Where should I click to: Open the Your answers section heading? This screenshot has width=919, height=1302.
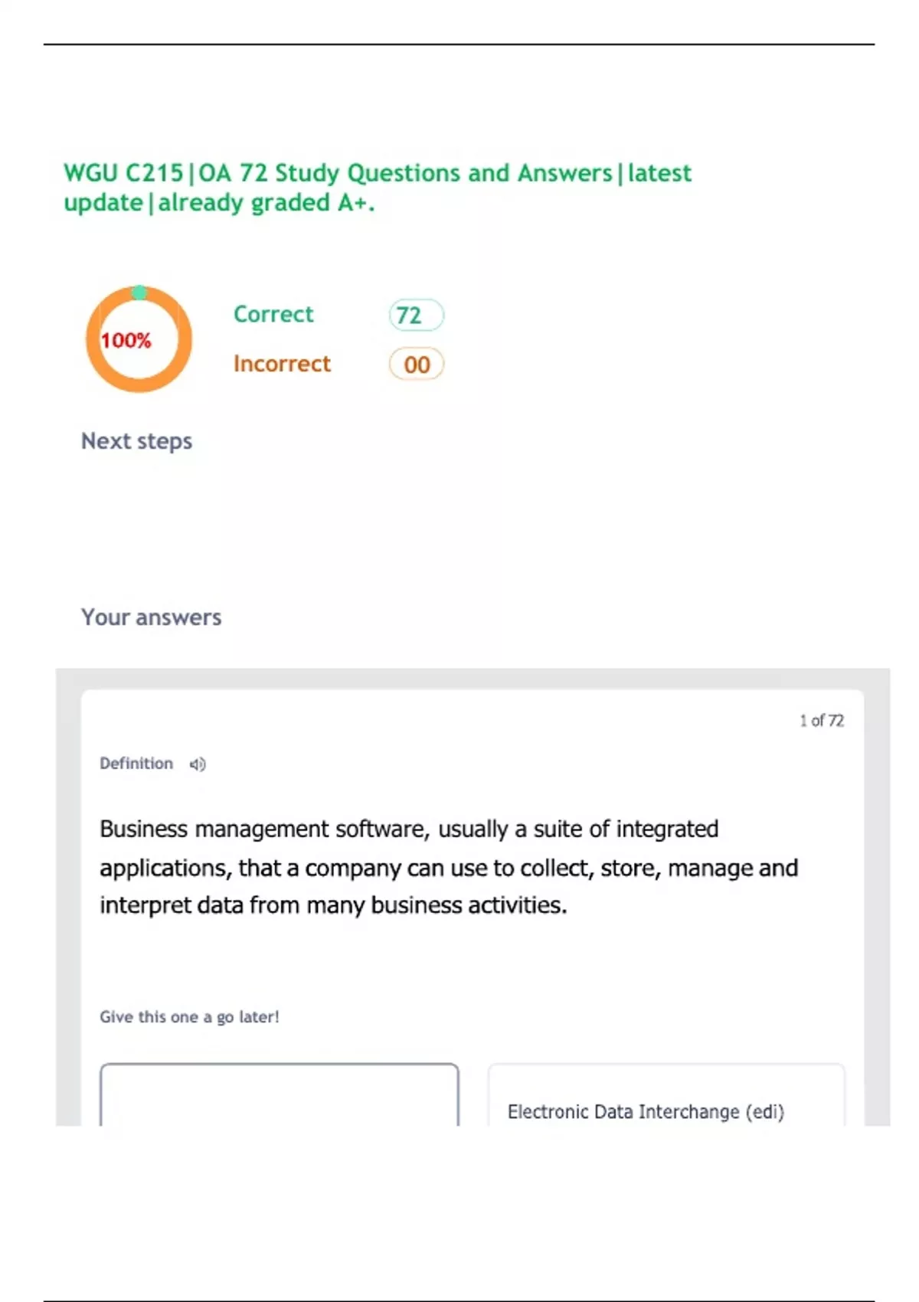click(x=151, y=617)
